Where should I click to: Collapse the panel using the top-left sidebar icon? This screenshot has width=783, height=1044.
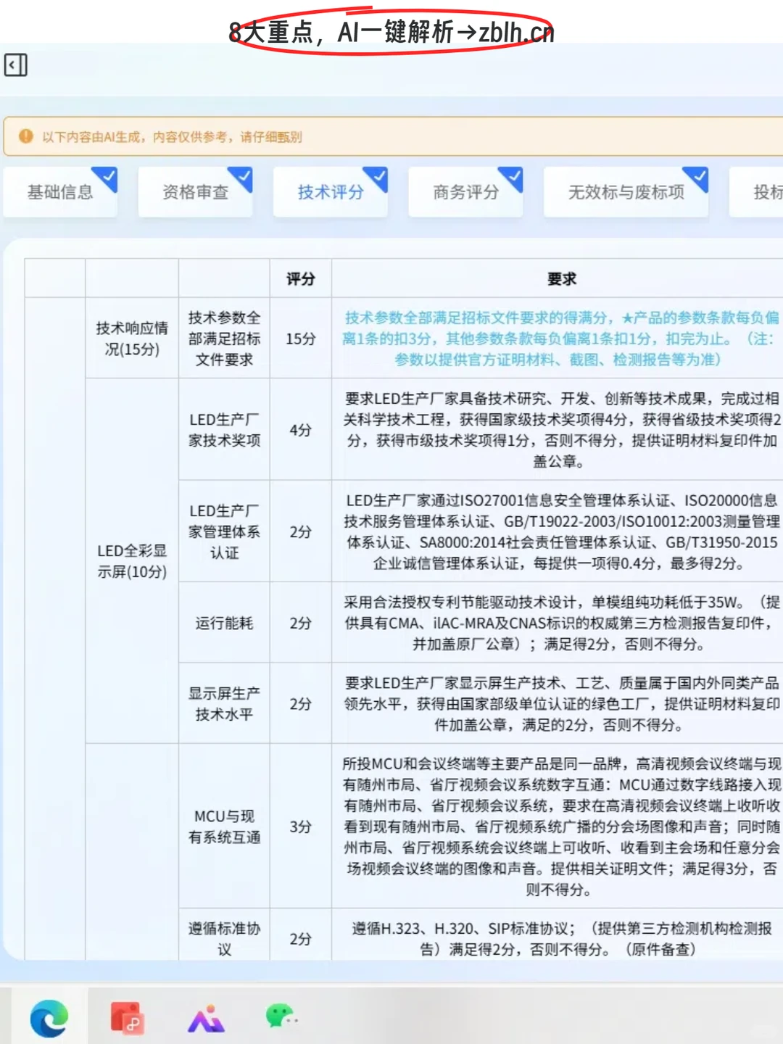(16, 65)
